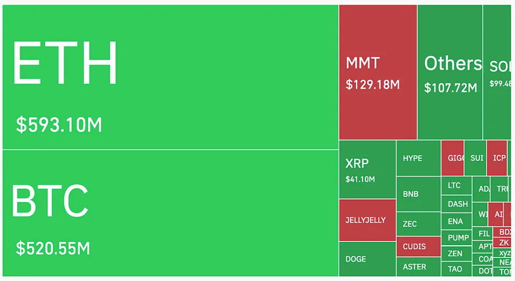Open the red MMT tile
Image resolution: width=515 pixels, height=281 pixels.
pos(378,72)
